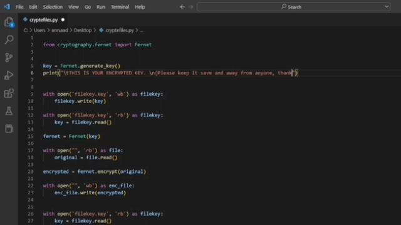This screenshot has width=401, height=225.
Task: Click 'with open("", 'wb') as enc_file:' line 22
Action: [88, 186]
